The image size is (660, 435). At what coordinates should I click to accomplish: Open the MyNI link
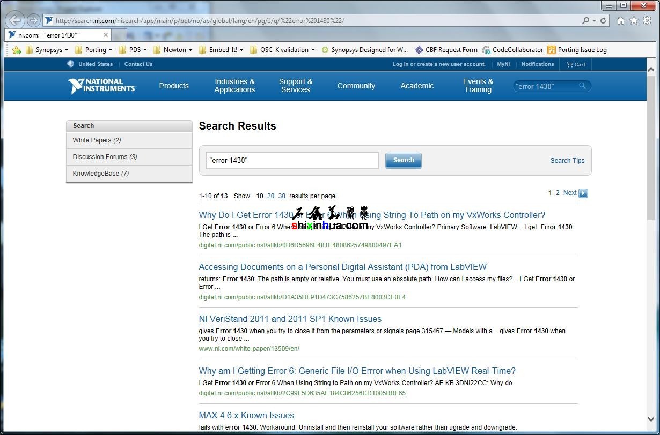tap(503, 64)
